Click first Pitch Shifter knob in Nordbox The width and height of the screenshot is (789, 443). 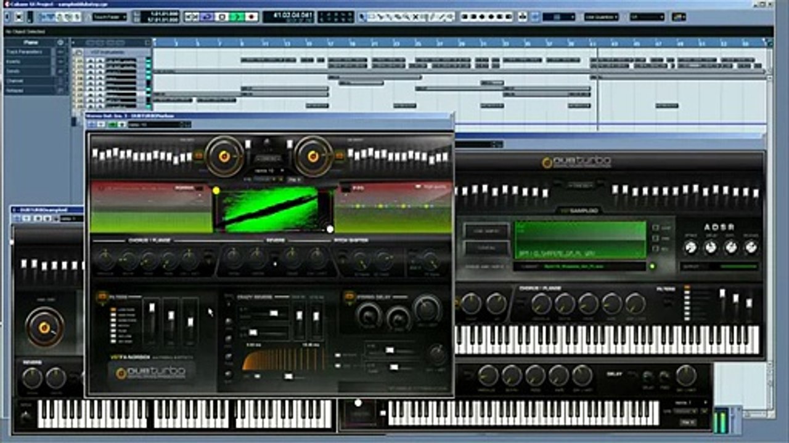click(x=360, y=260)
